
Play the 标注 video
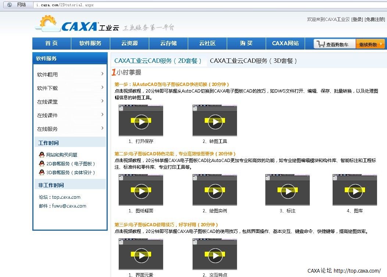tap(287, 190)
